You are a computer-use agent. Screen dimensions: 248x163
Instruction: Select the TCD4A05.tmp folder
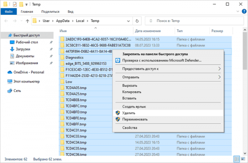pyautogui.click(x=76, y=88)
